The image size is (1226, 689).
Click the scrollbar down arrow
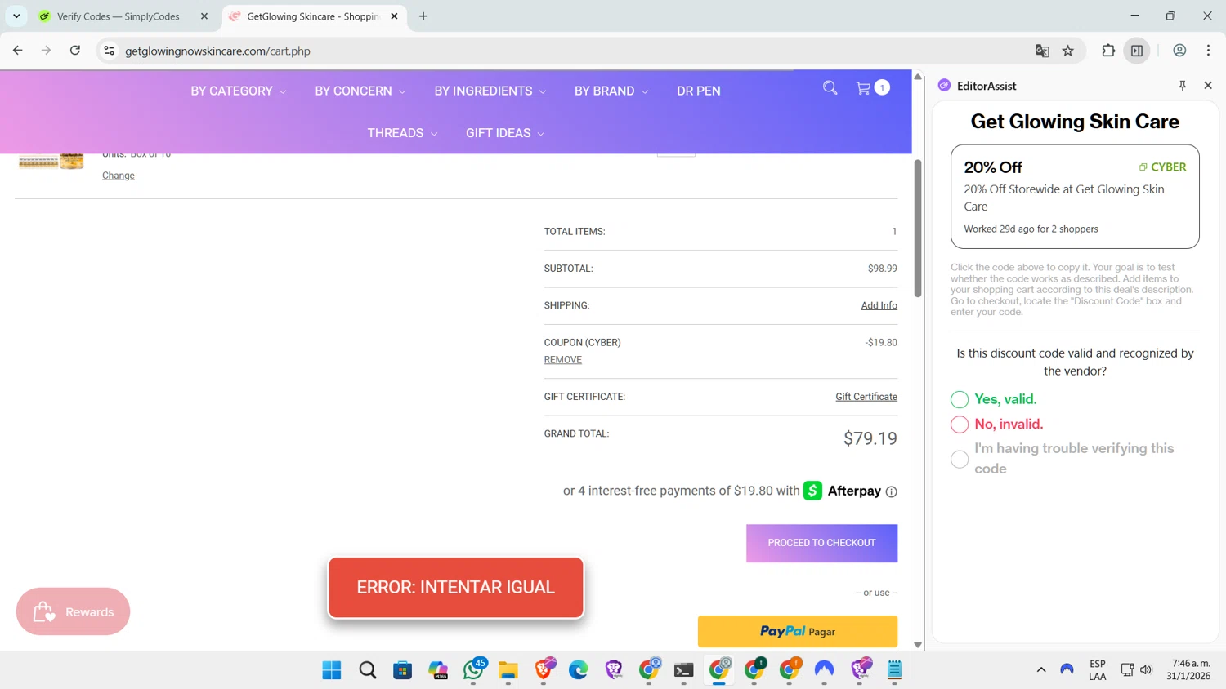918,644
